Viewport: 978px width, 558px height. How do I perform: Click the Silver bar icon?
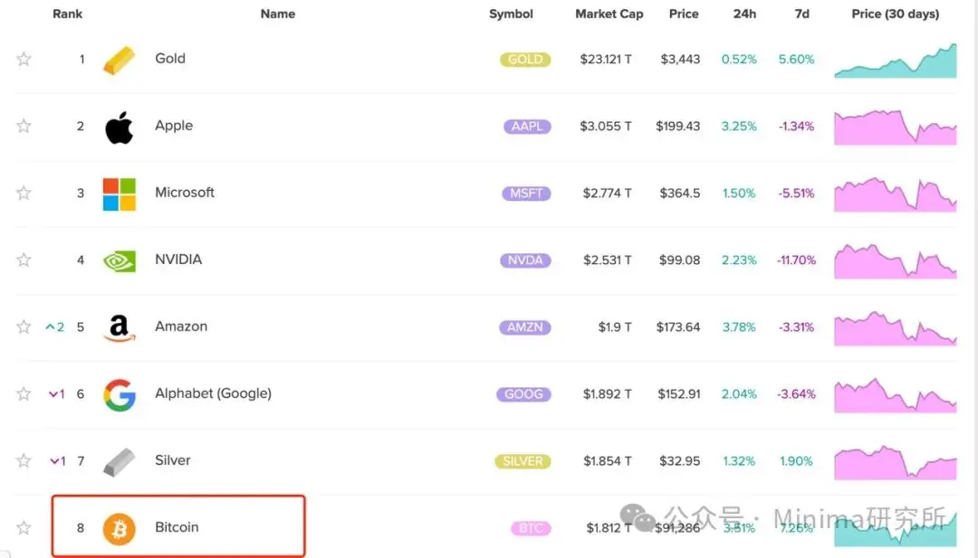(120, 462)
